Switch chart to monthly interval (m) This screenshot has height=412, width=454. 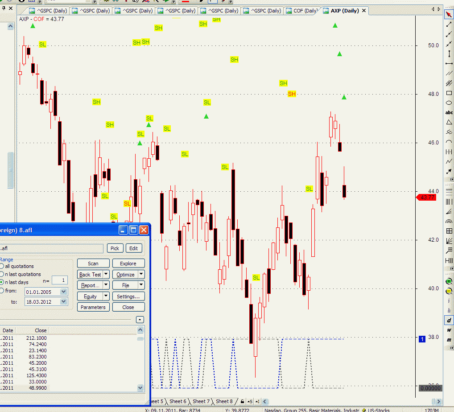[449, 340]
